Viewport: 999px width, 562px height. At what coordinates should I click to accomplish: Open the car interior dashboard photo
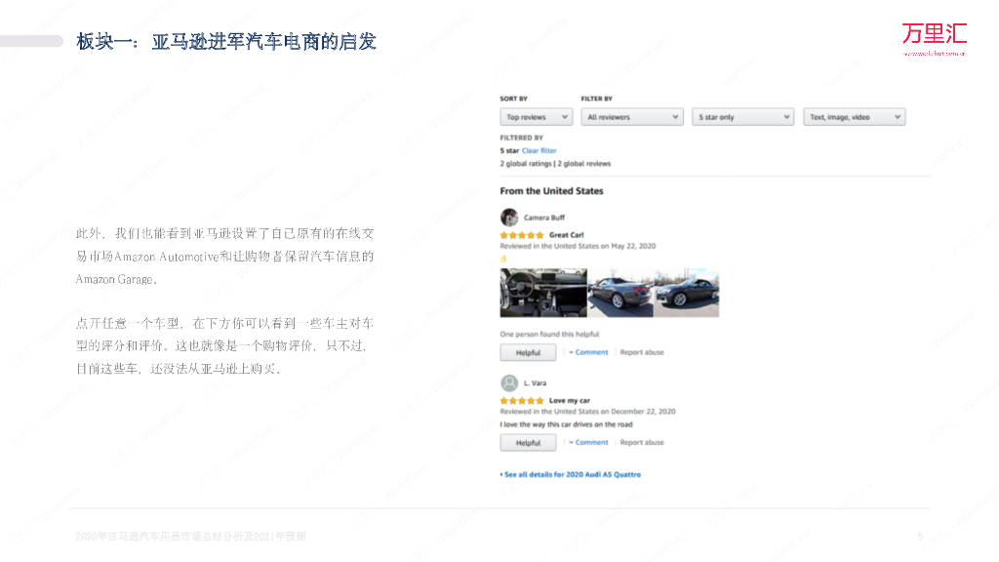point(543,293)
